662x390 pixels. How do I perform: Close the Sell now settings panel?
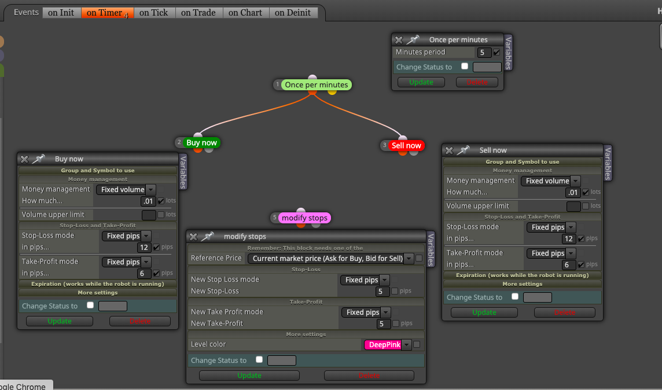click(449, 150)
